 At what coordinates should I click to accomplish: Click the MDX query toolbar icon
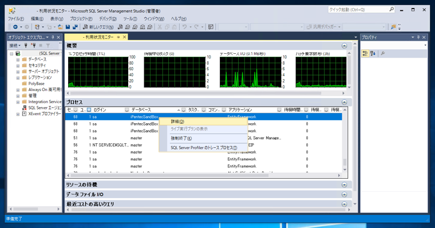click(128, 27)
